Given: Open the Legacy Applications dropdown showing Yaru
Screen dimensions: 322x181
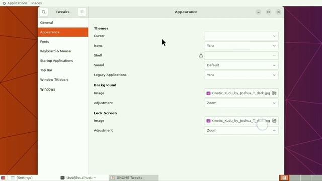Looking at the screenshot, I should coord(242,75).
